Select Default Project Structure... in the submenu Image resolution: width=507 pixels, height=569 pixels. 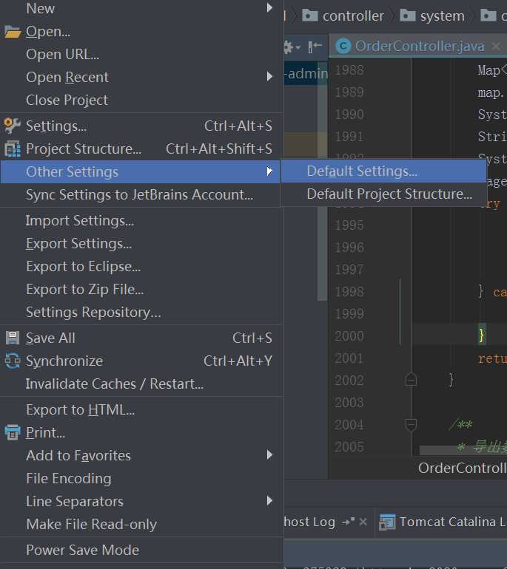384,194
